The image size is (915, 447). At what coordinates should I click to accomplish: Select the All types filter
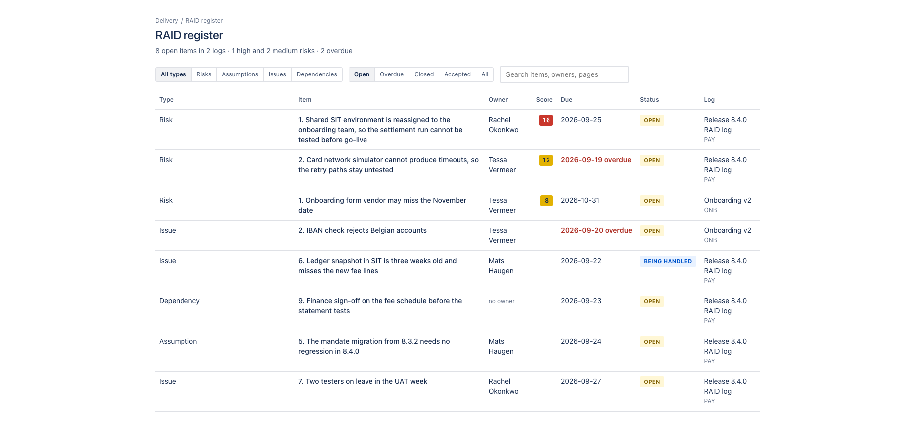point(174,74)
